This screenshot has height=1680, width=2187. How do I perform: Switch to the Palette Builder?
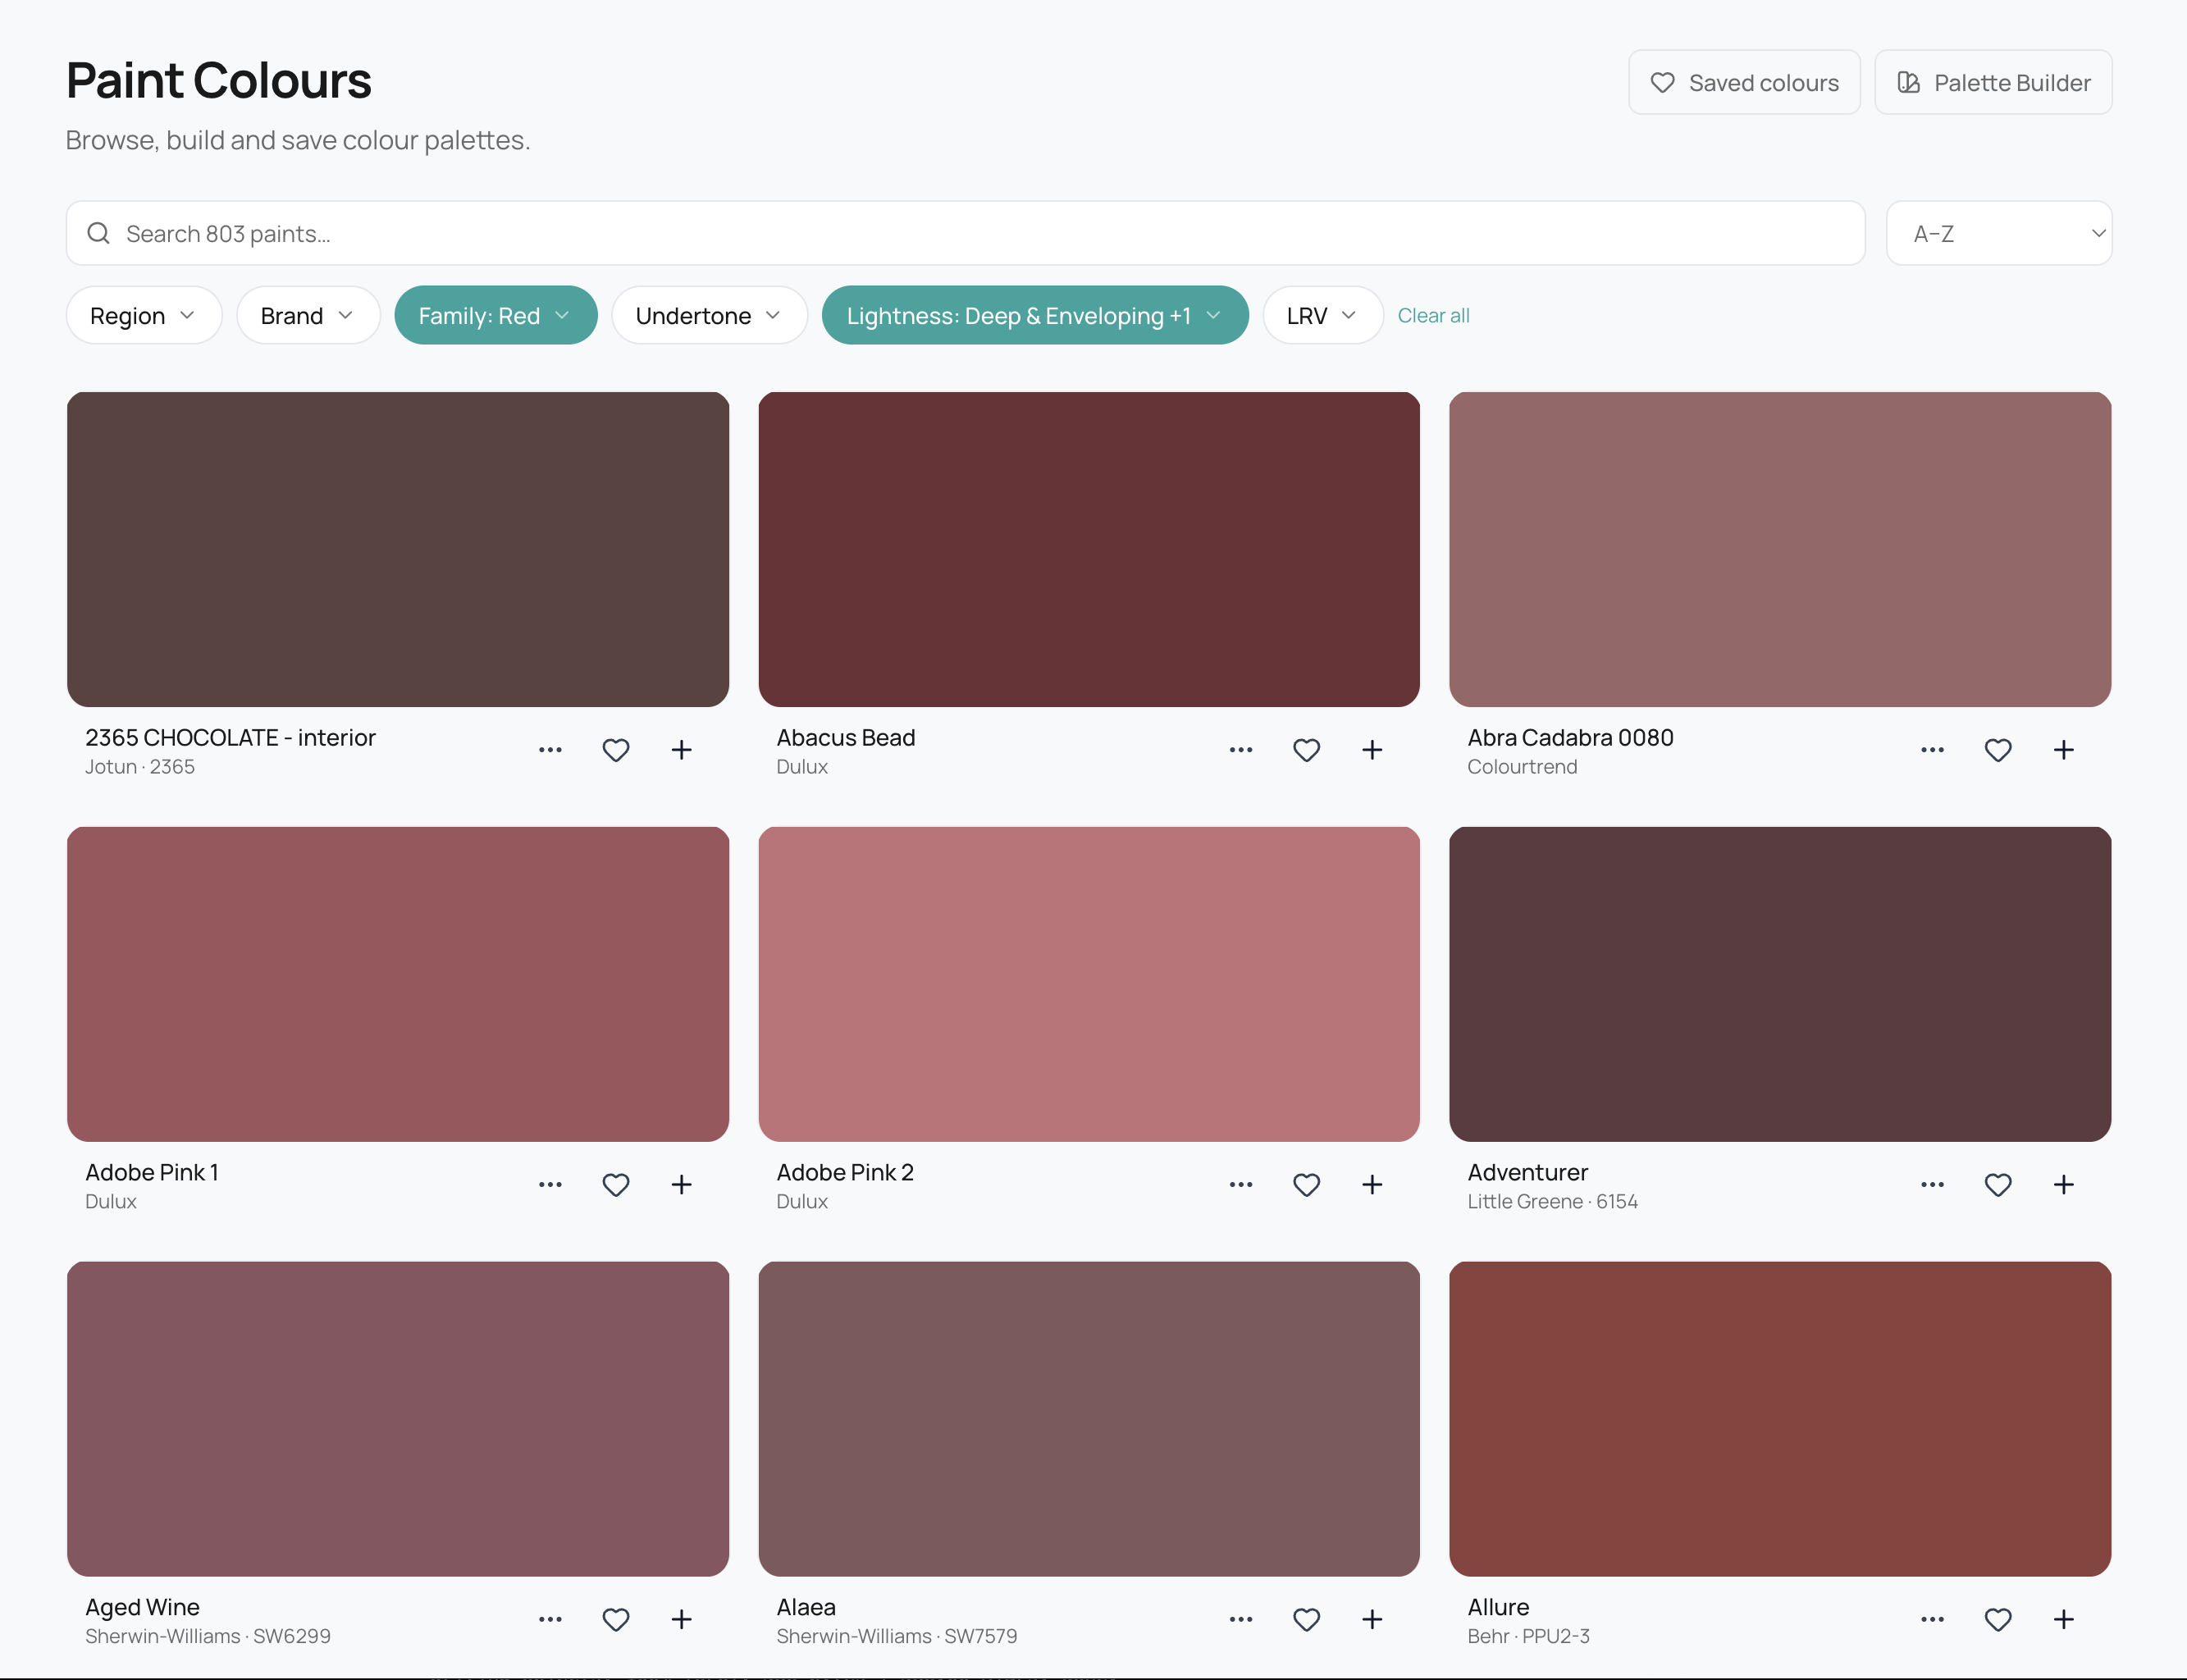click(x=1992, y=82)
